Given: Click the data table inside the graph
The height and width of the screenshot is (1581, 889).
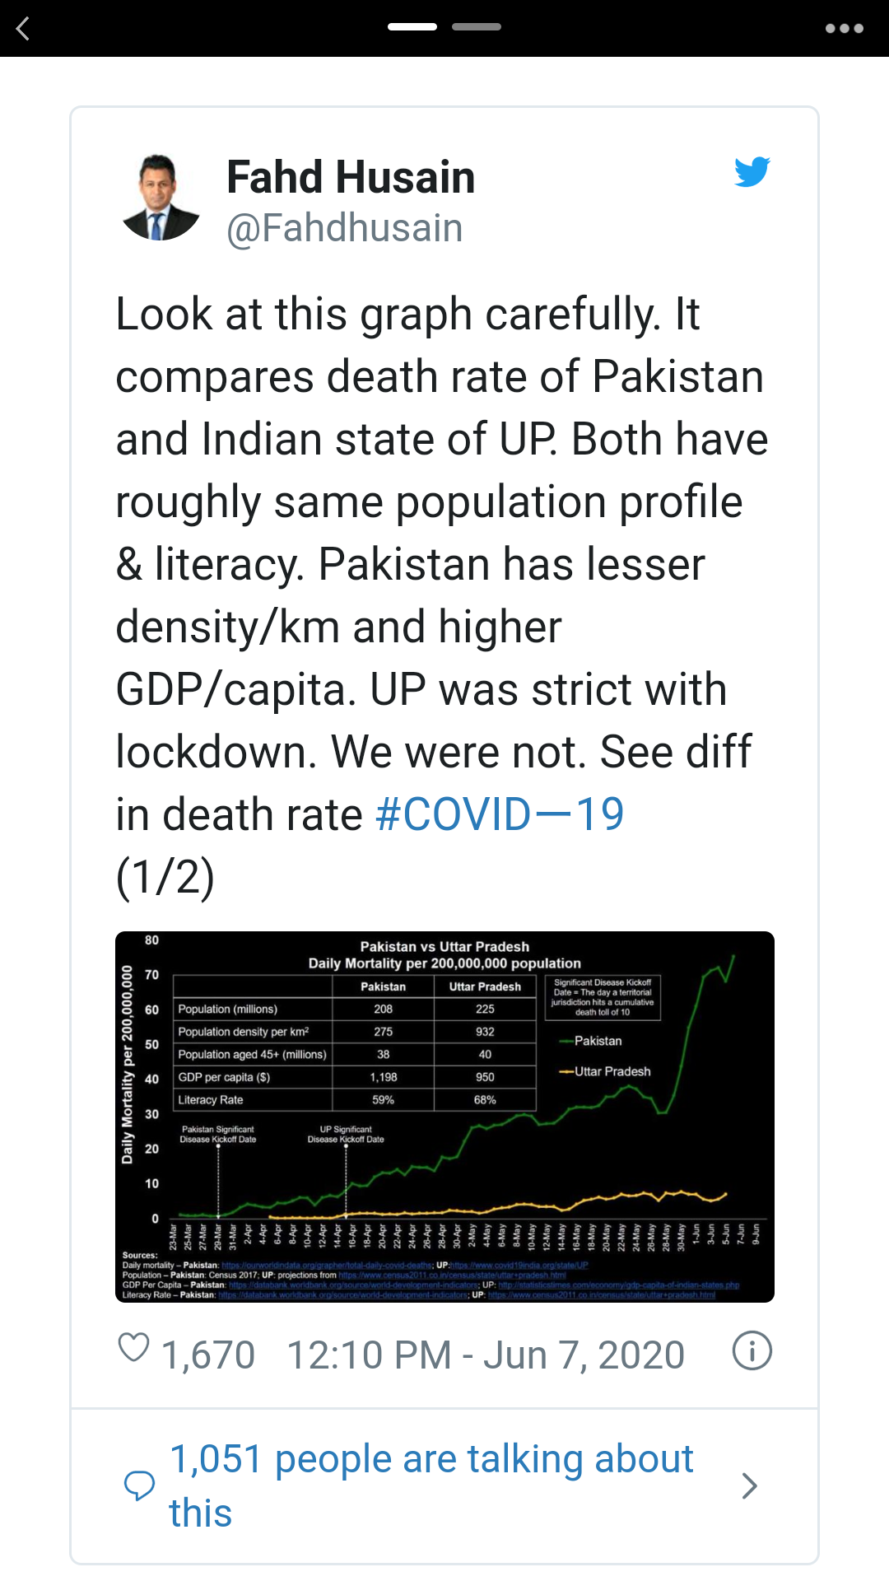Looking at the screenshot, I should pyautogui.click(x=355, y=1043).
